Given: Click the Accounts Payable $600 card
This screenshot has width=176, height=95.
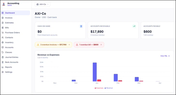Looking at the screenshot, I should 158,30.
